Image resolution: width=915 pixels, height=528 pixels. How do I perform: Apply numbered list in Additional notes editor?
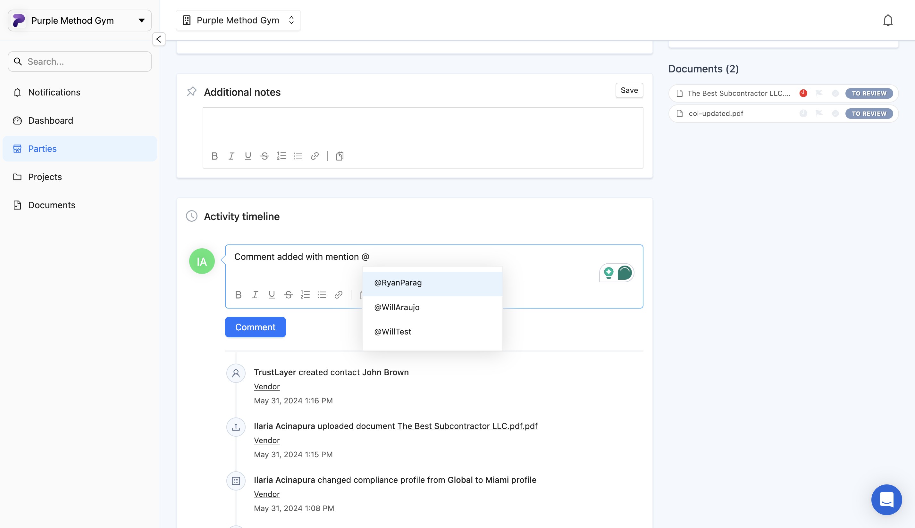(281, 156)
